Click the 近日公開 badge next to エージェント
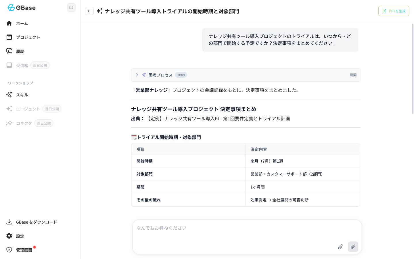Viewport: 414px width, 259px height. [x=52, y=109]
